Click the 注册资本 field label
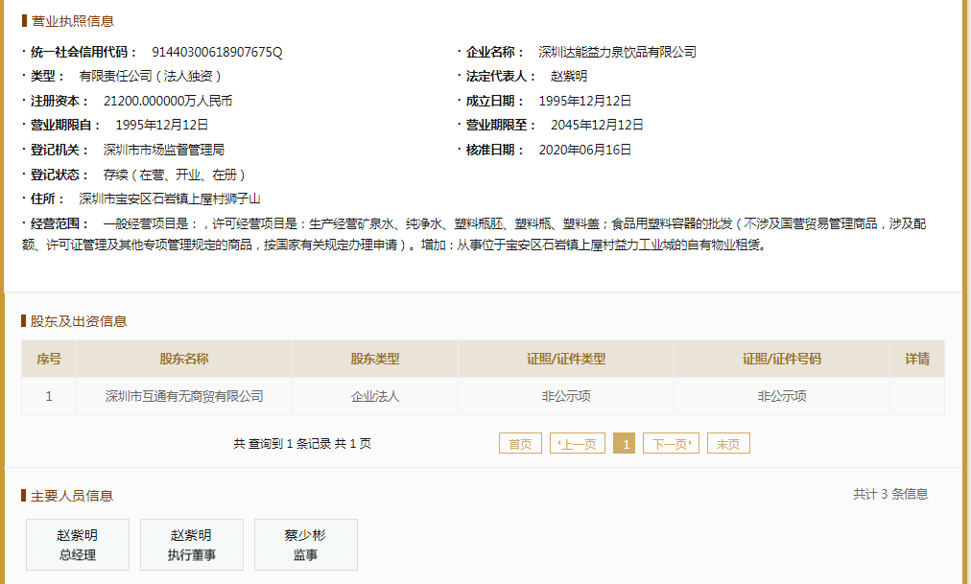971x584 pixels. coord(60,101)
